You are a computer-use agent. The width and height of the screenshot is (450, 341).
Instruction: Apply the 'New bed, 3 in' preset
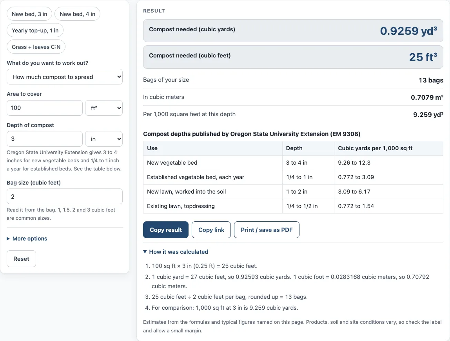point(29,14)
